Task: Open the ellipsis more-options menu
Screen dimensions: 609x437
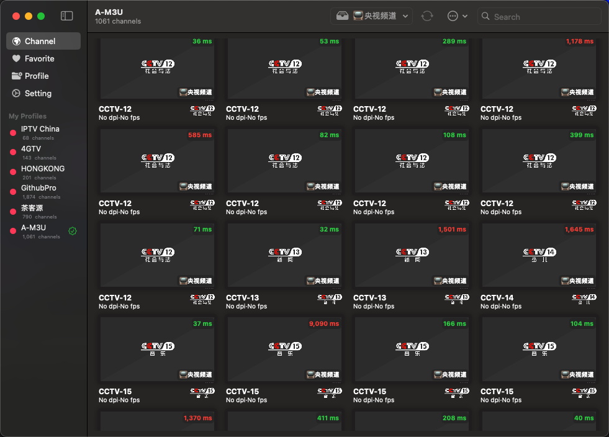Action: pos(458,16)
